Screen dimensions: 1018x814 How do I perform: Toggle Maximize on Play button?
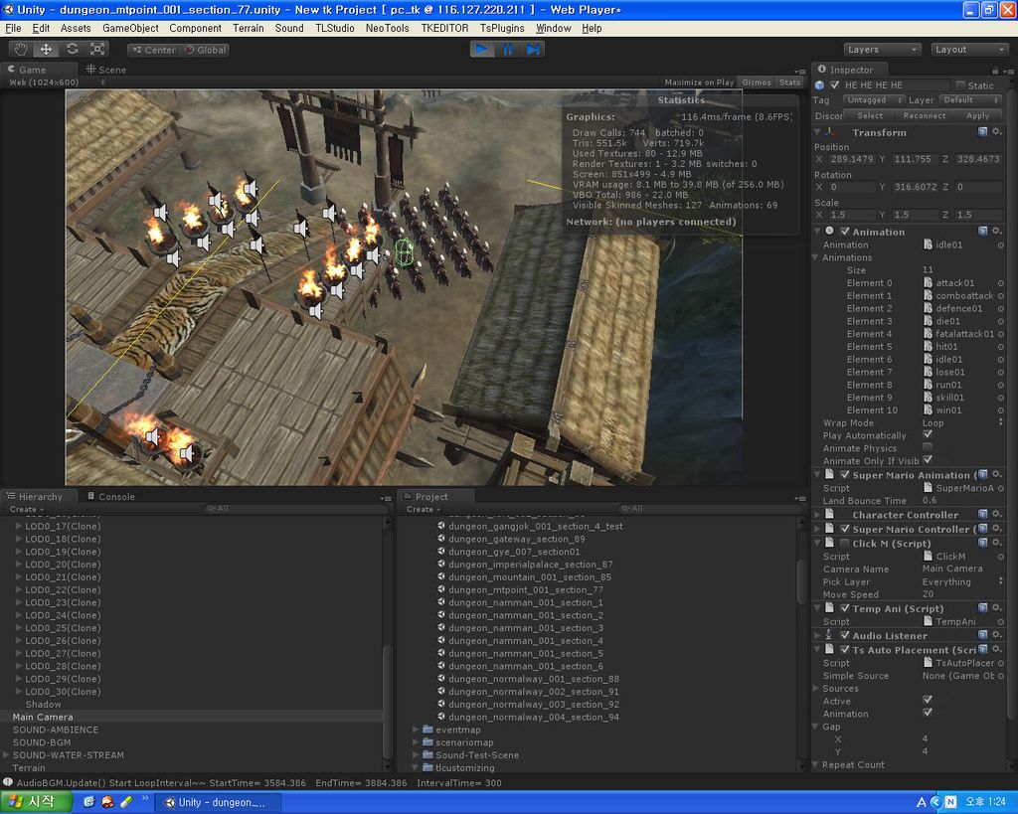click(699, 82)
